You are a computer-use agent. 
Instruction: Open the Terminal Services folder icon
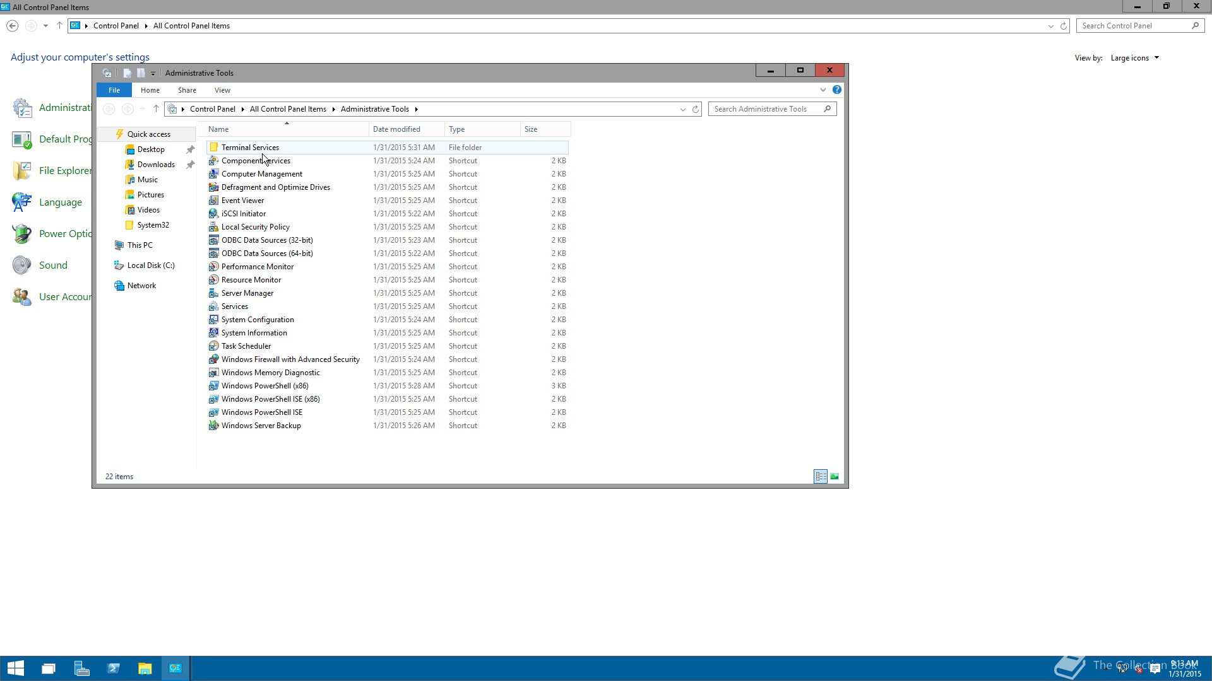coord(214,148)
